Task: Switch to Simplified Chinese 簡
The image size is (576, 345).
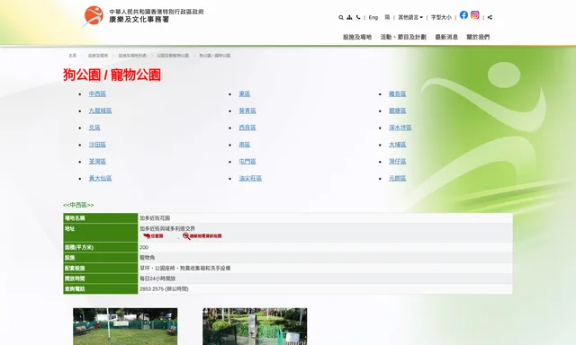Action: point(387,17)
